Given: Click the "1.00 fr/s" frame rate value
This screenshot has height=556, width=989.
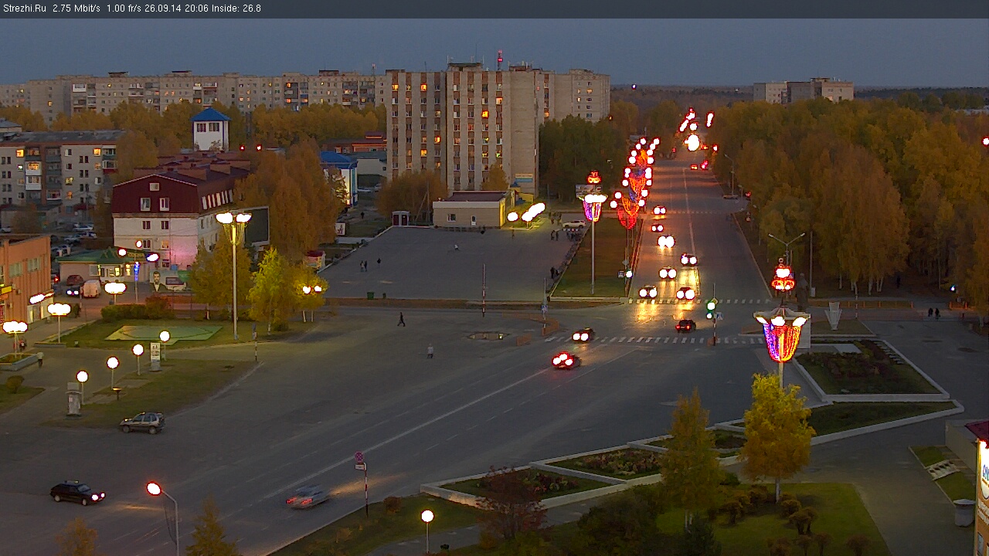Looking at the screenshot, I should click(123, 8).
